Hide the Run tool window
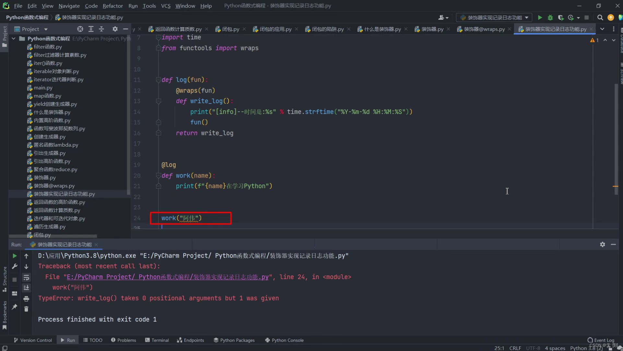This screenshot has height=351, width=623. tap(613, 244)
